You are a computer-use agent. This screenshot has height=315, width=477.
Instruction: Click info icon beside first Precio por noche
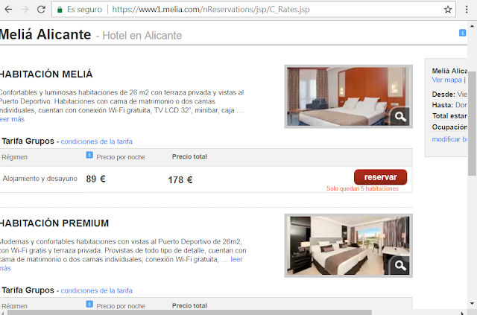click(x=89, y=155)
